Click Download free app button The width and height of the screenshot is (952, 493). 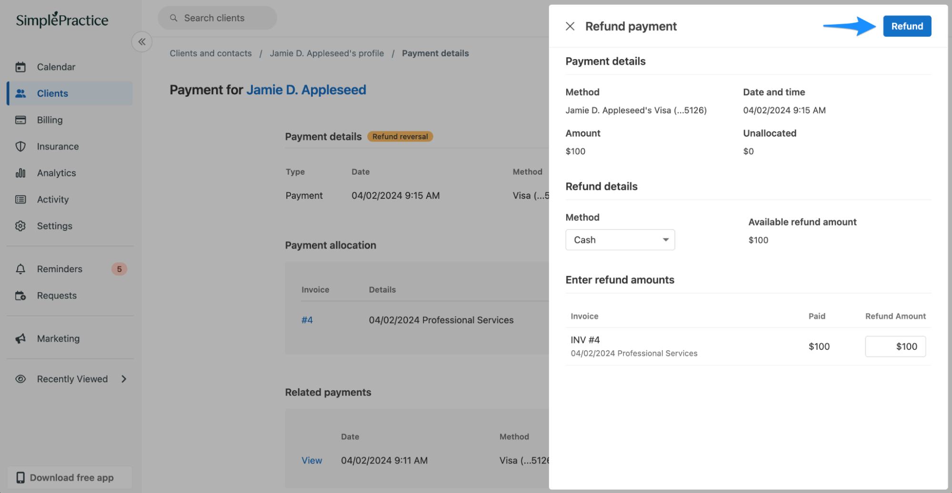(x=70, y=478)
